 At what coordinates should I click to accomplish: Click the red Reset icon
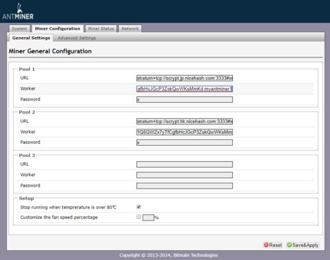[x=266, y=245]
